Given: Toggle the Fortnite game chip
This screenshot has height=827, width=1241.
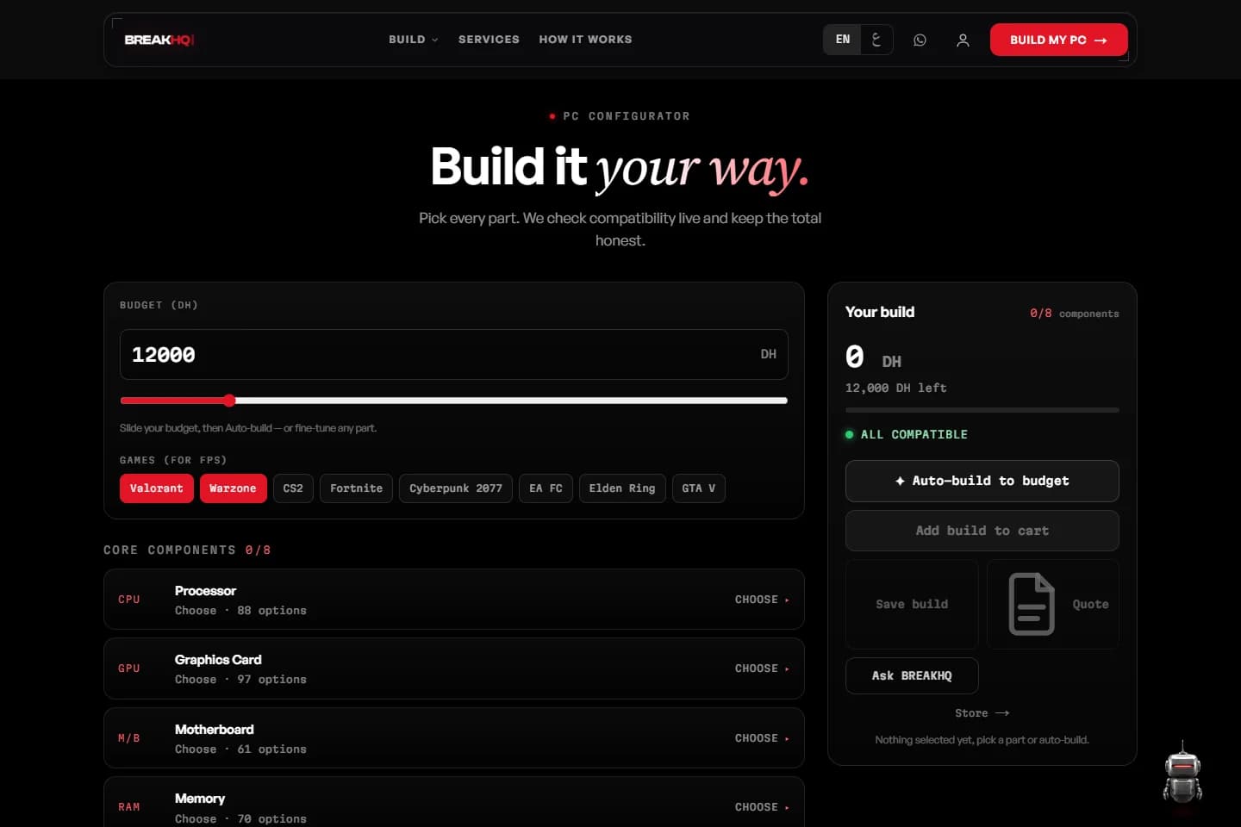Looking at the screenshot, I should (356, 488).
